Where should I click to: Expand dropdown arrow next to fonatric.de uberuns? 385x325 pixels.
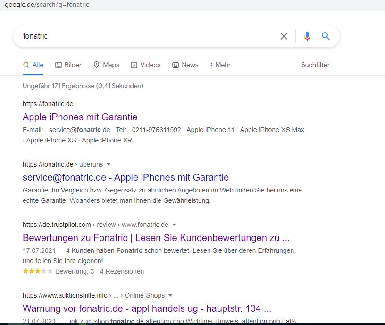pyautogui.click(x=109, y=164)
